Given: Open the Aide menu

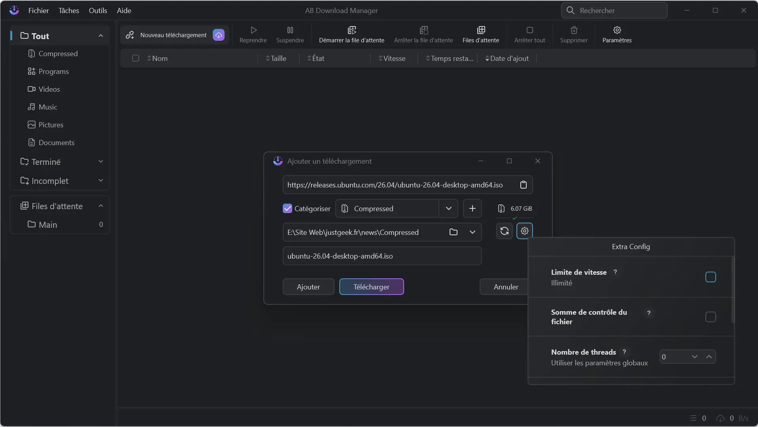Looking at the screenshot, I should (x=124, y=10).
